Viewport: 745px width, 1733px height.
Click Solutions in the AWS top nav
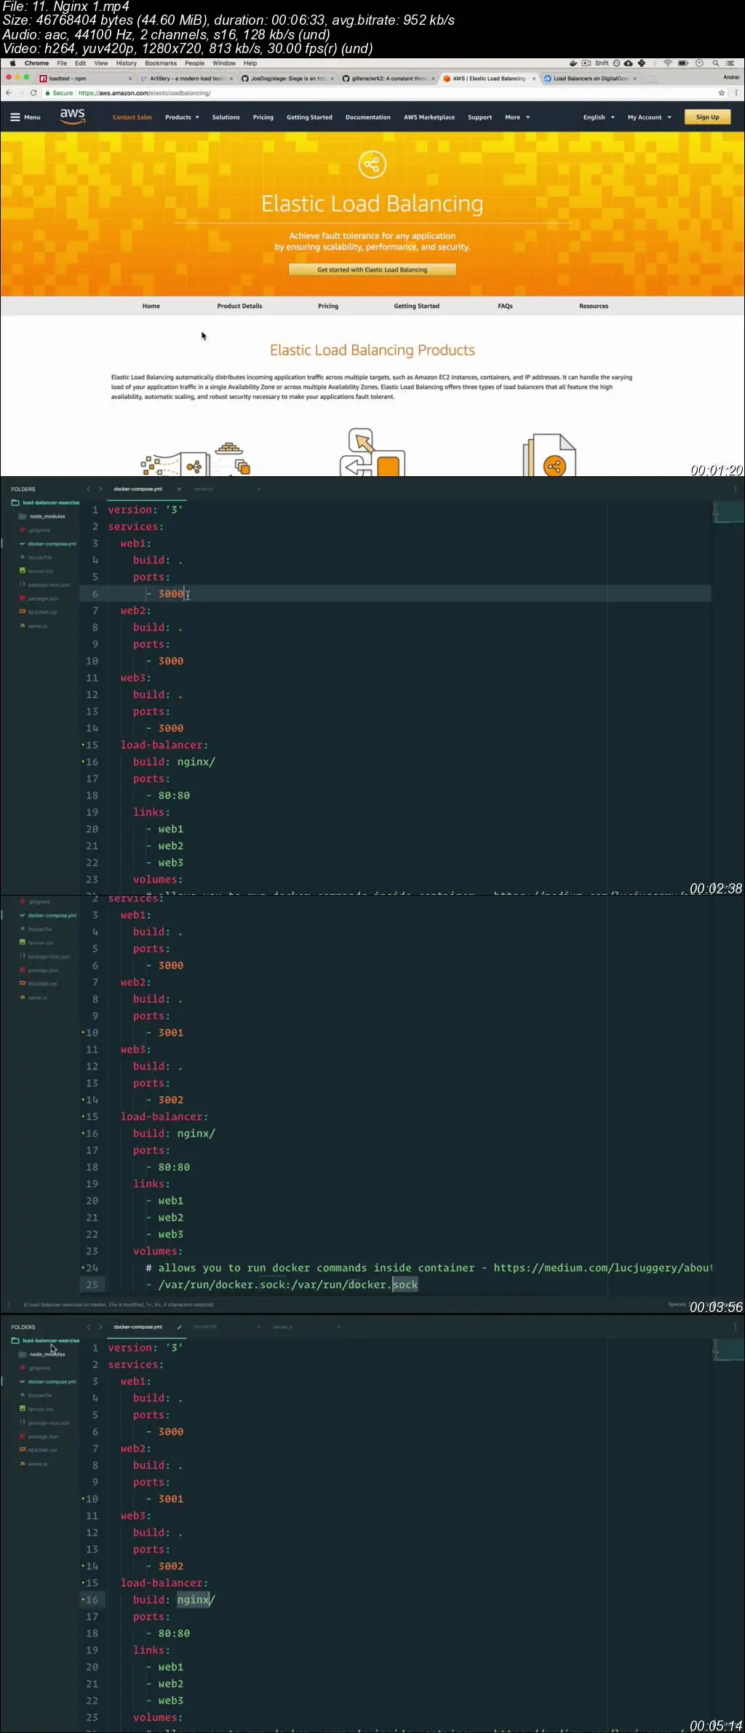click(226, 117)
